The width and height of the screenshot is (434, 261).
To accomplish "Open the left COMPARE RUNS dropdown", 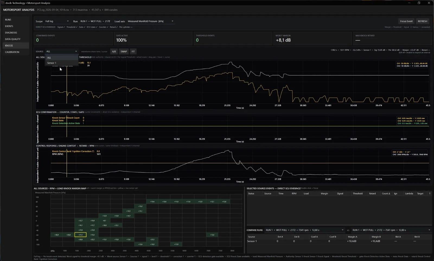I will 304,230.
